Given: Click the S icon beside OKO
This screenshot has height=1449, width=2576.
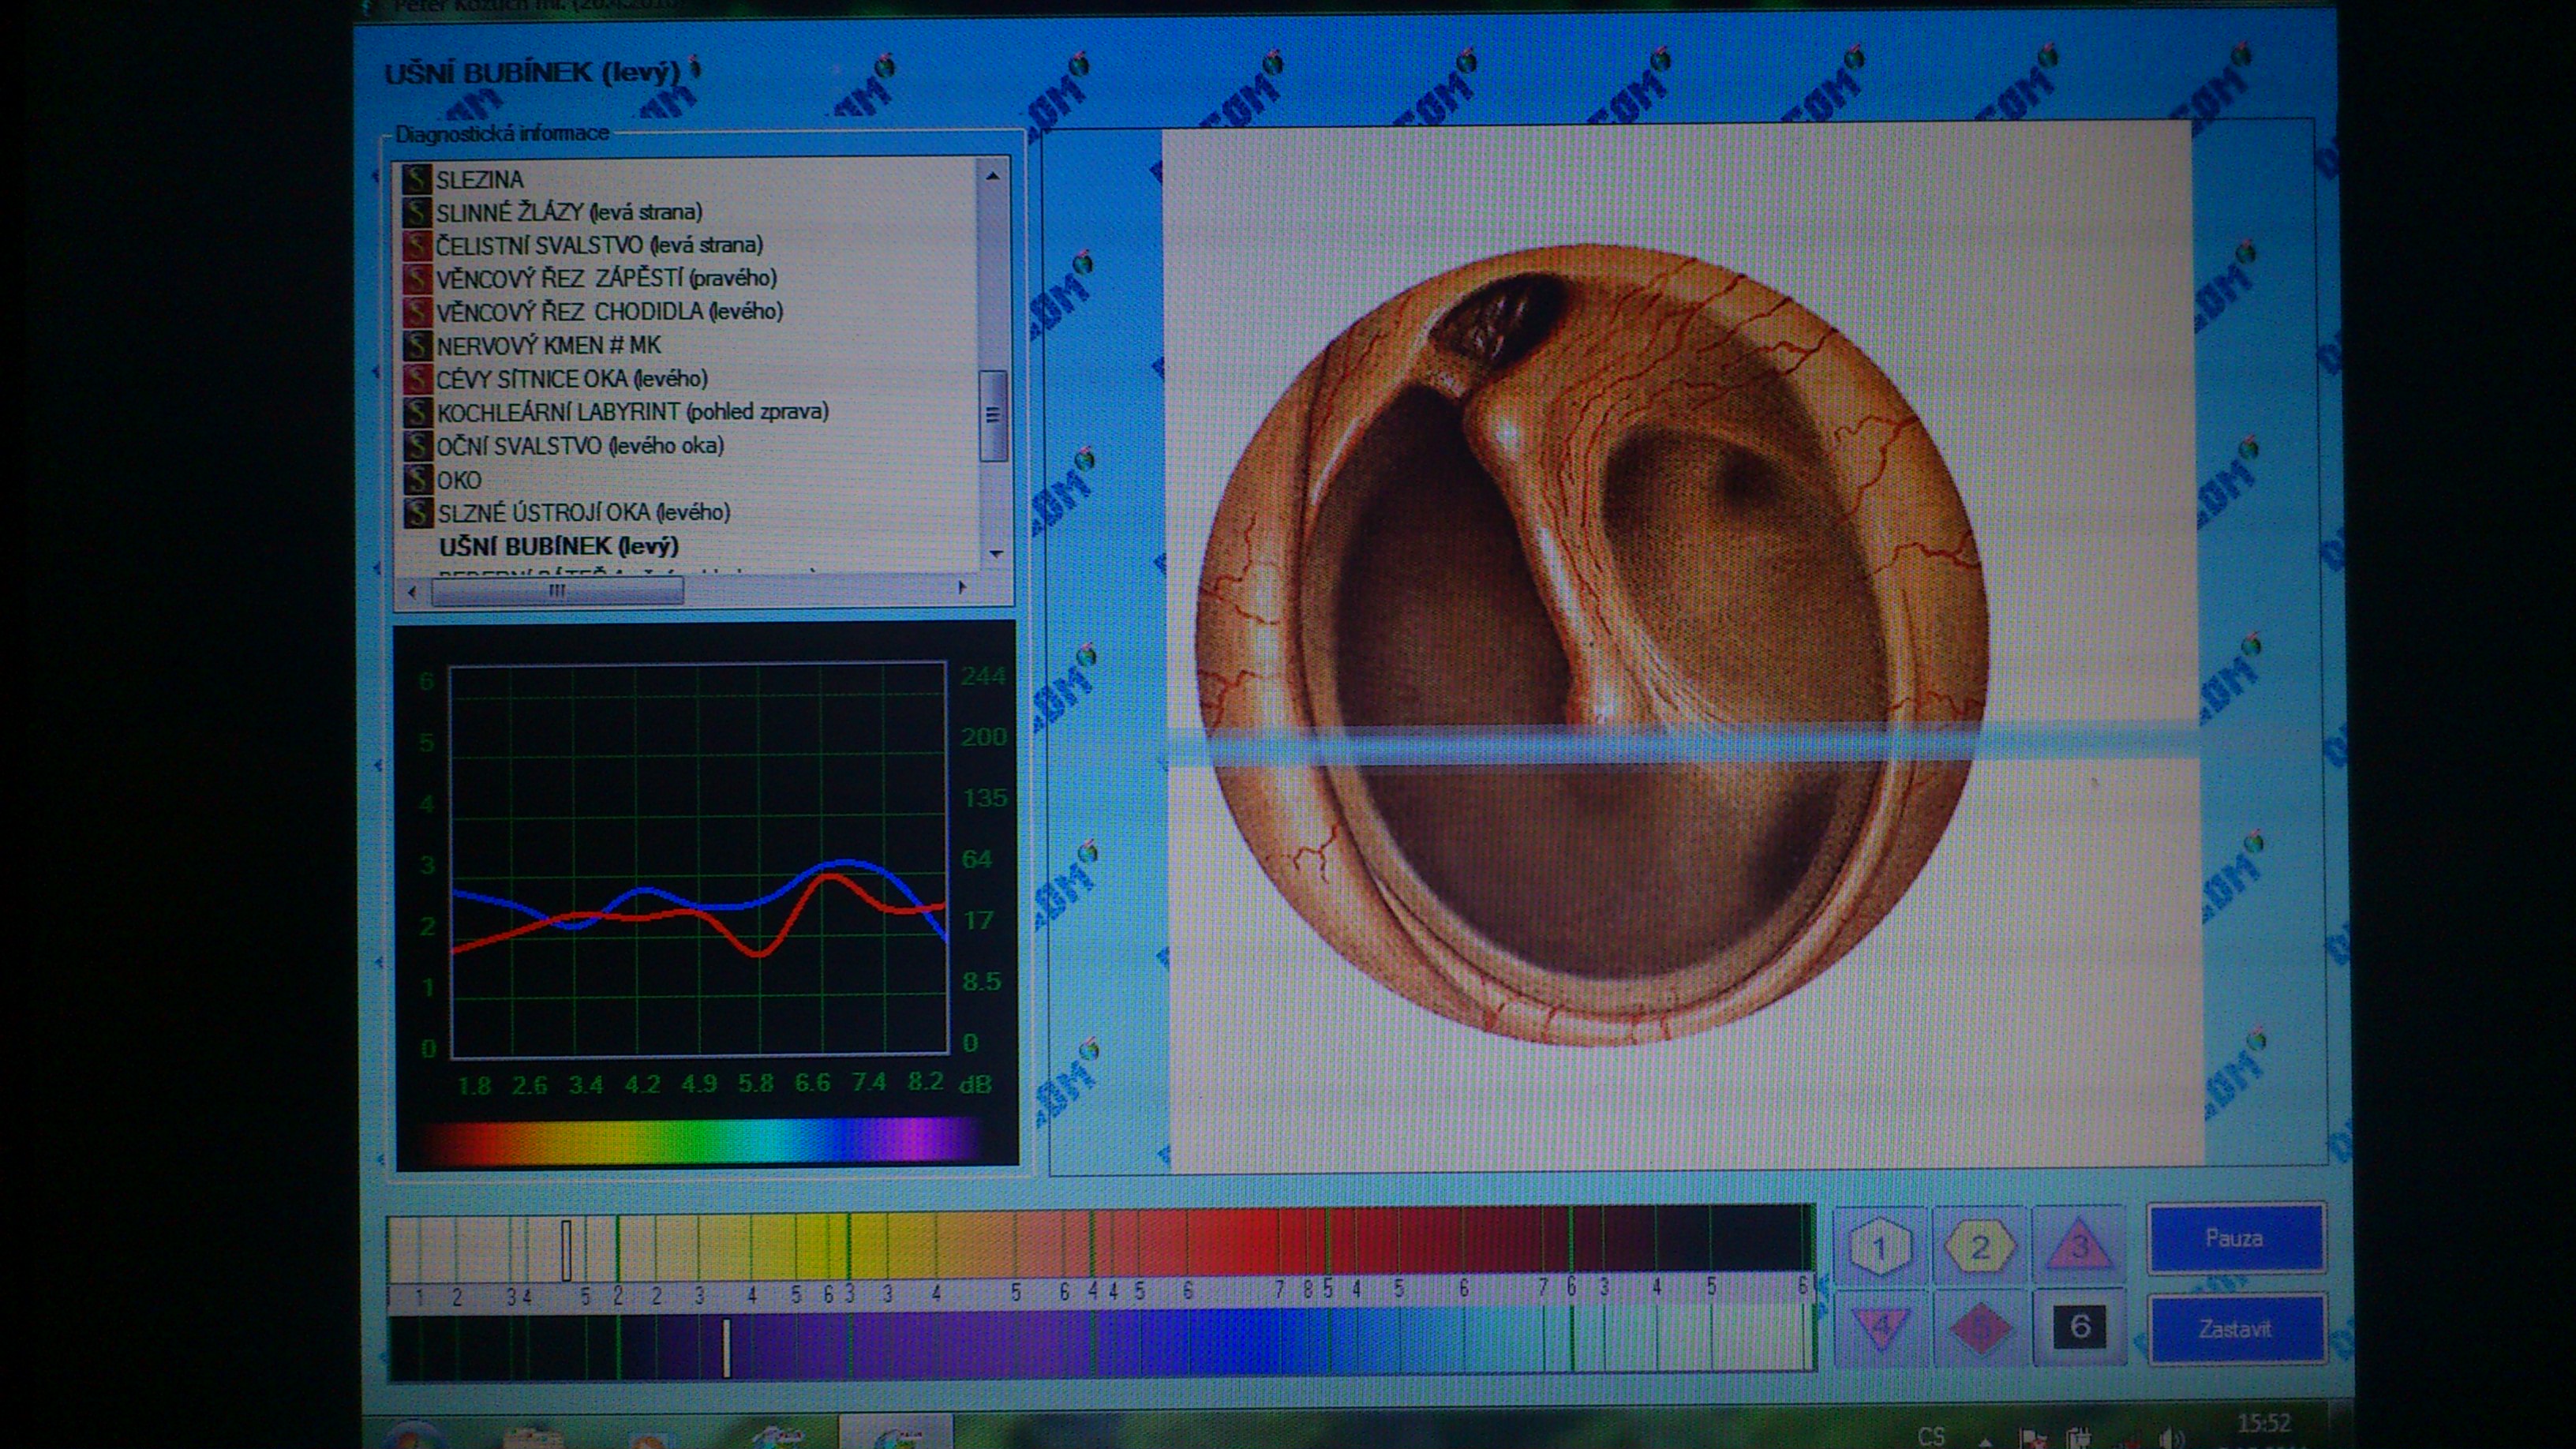Looking at the screenshot, I should (417, 479).
